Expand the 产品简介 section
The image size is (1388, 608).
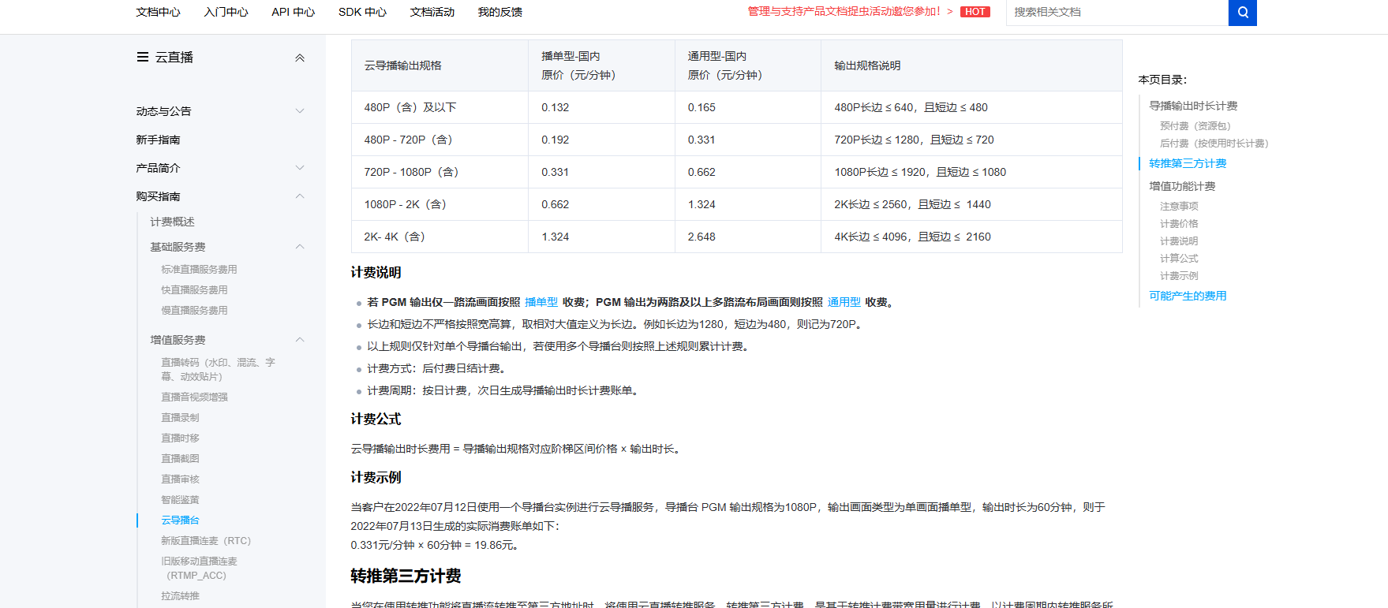pyautogui.click(x=300, y=168)
